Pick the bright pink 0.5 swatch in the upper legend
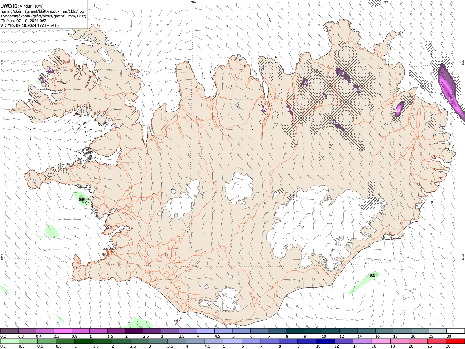 click(63, 331)
